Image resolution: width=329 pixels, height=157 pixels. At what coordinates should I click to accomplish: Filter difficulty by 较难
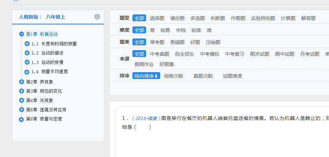coord(196,30)
